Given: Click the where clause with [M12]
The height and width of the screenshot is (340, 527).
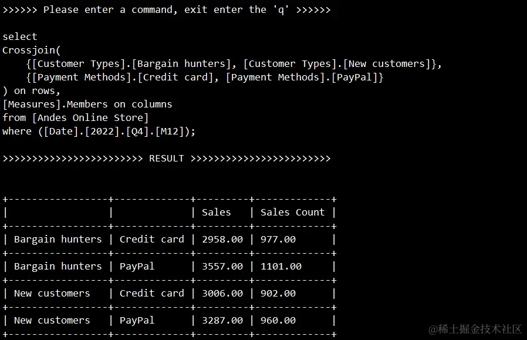Looking at the screenshot, I should click(99, 131).
